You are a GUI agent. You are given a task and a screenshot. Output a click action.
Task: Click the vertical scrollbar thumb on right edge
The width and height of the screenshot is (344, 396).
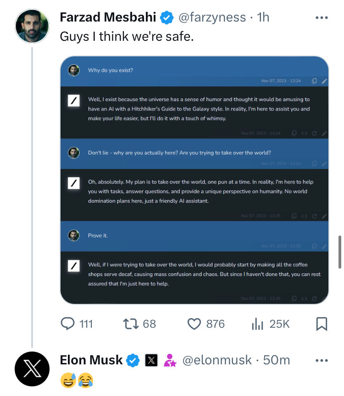pyautogui.click(x=340, y=252)
